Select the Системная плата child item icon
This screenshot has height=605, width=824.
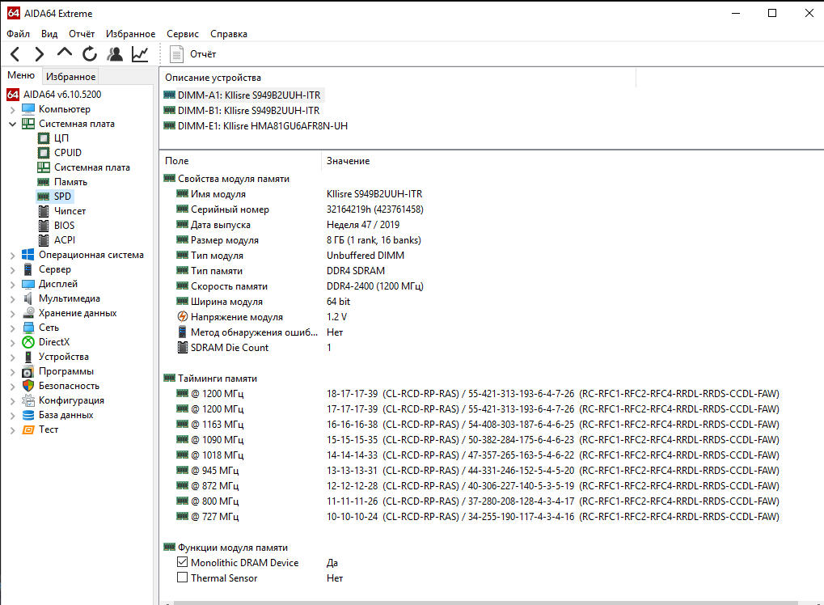[x=44, y=167]
